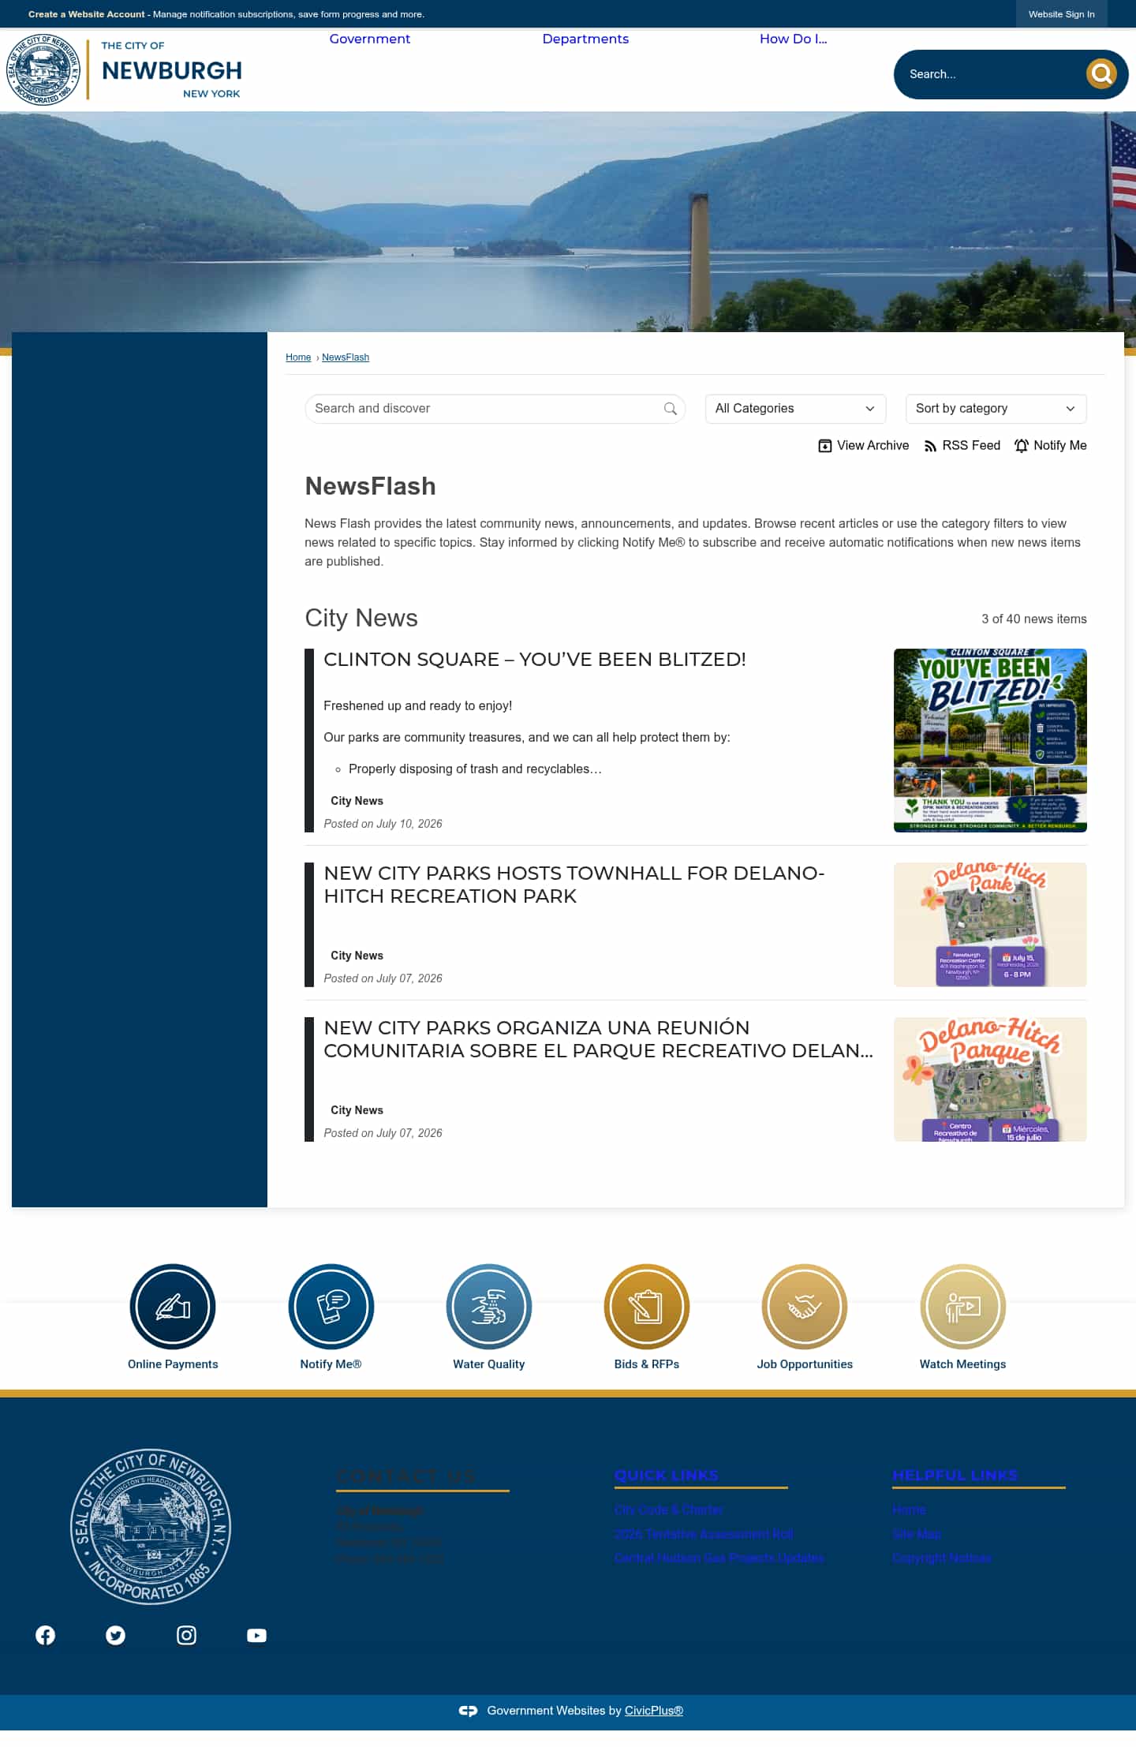Click the footer Home helpful link

(x=909, y=1509)
